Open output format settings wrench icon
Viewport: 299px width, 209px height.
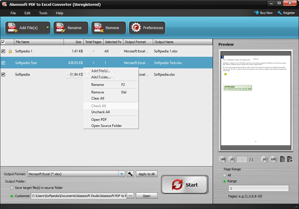click(x=130, y=174)
